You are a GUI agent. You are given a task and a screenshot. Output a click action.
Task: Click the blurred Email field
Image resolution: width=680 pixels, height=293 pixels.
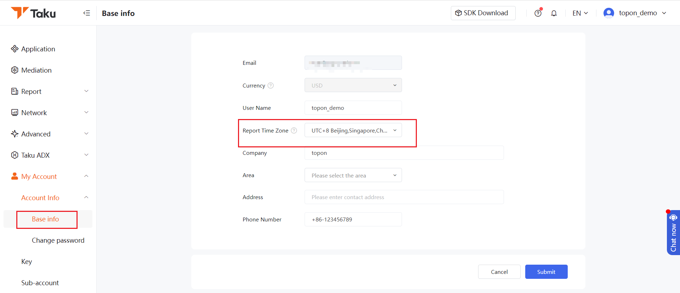pos(353,63)
